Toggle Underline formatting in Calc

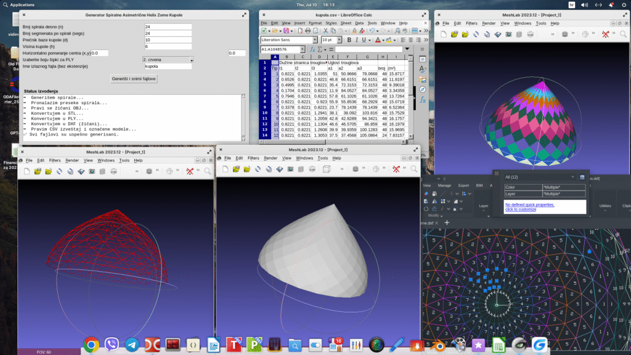point(364,40)
